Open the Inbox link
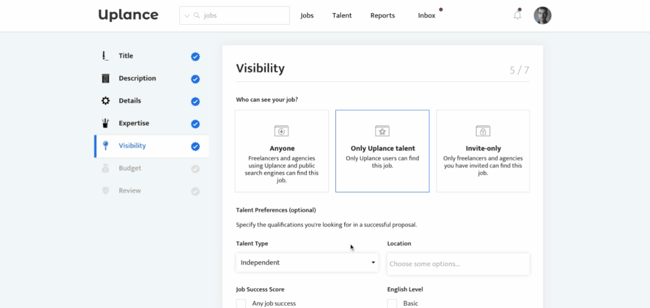Image resolution: width=650 pixels, height=308 pixels. pyautogui.click(x=426, y=16)
